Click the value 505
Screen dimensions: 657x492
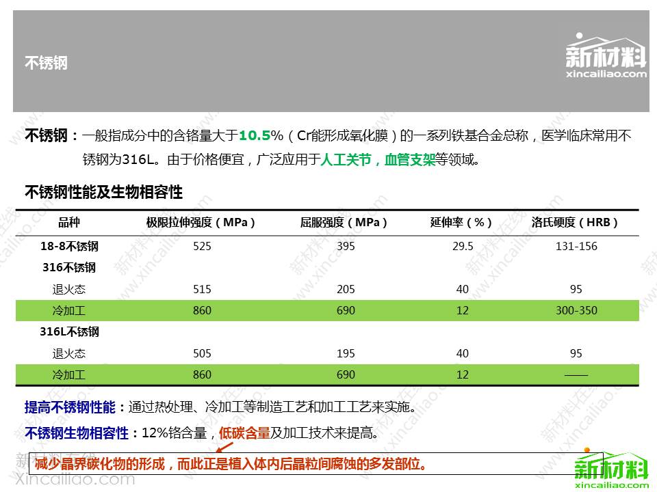click(202, 354)
